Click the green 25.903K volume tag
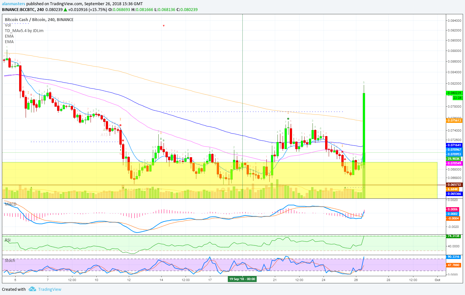Screen dimensions: 465x295 453,159
